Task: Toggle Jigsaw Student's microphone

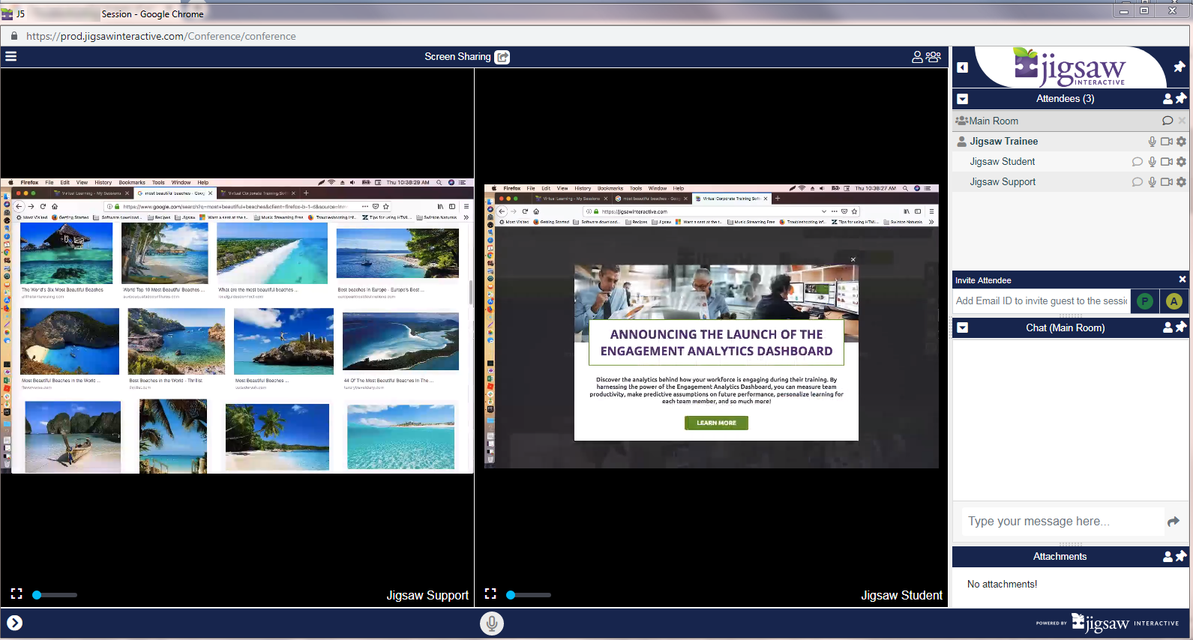Action: (1152, 162)
